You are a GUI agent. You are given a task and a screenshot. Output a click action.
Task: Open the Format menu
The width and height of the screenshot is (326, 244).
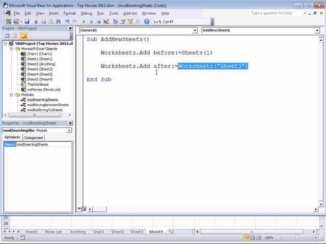pos(69,13)
